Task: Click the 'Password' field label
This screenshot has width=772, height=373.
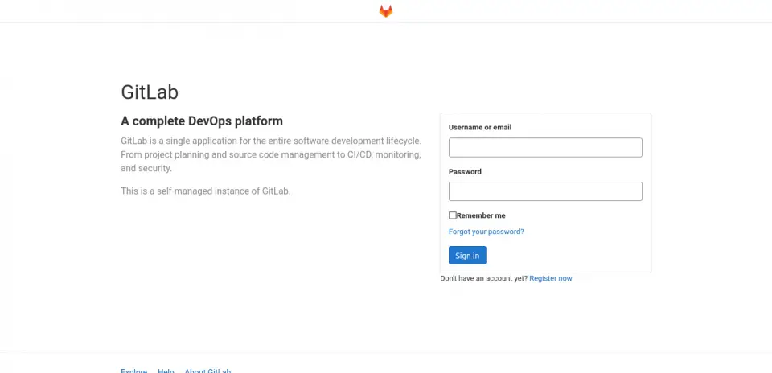Action: [465, 171]
